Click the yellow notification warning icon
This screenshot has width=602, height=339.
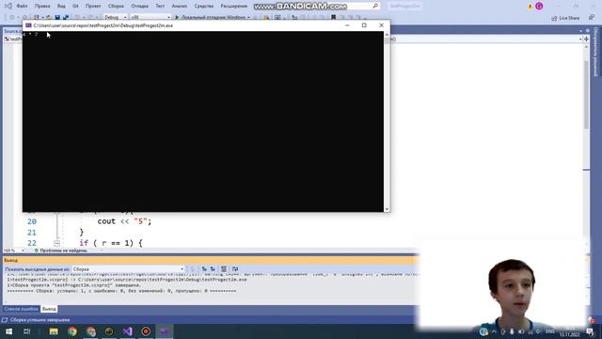coord(531,7)
